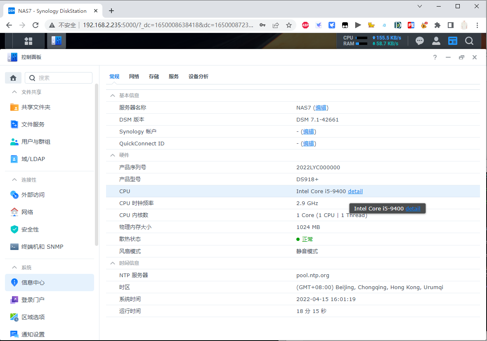
Task: Click the CPU RAM resource monitor widget
Action: coord(372,41)
